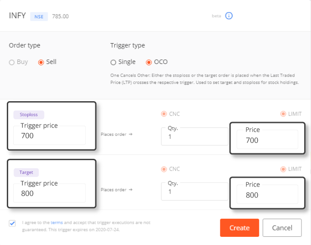Toggle the agree to terms checkbox
The width and height of the screenshot is (311, 245).
[x=12, y=223]
